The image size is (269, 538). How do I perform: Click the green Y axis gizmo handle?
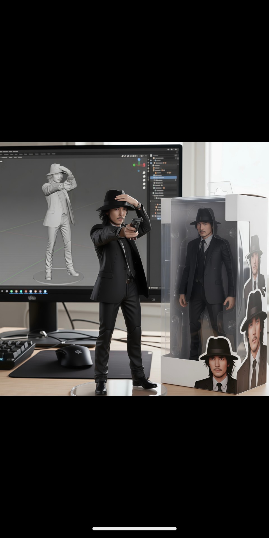(x=135, y=165)
